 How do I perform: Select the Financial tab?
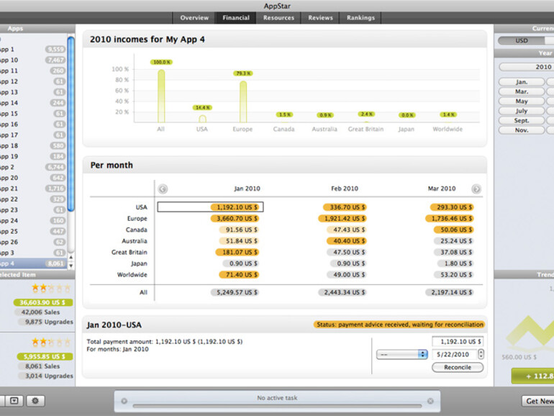point(236,18)
